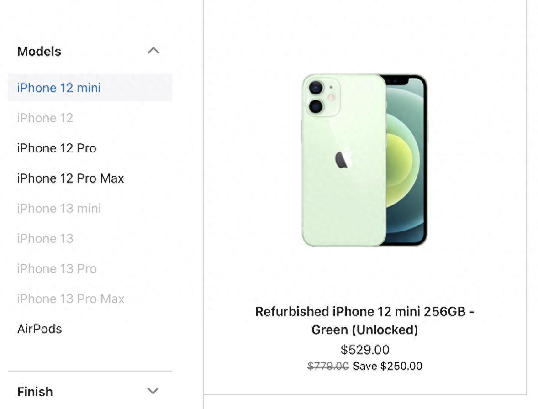The width and height of the screenshot is (538, 409).
Task: Click the iPhone 13 Pro Max filter
Action: point(70,299)
